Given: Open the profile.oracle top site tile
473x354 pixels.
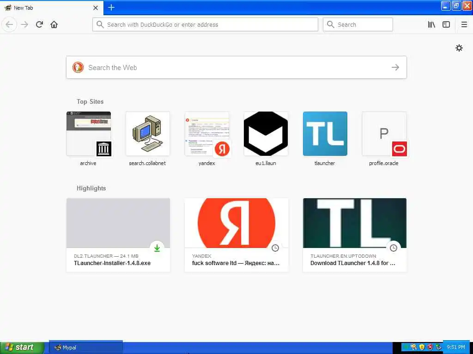Looking at the screenshot, I should point(384,134).
